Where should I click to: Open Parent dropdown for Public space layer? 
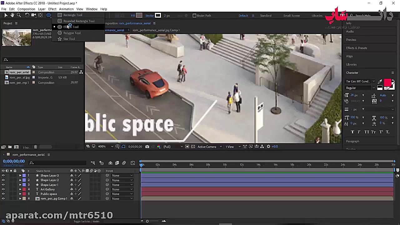point(122,194)
